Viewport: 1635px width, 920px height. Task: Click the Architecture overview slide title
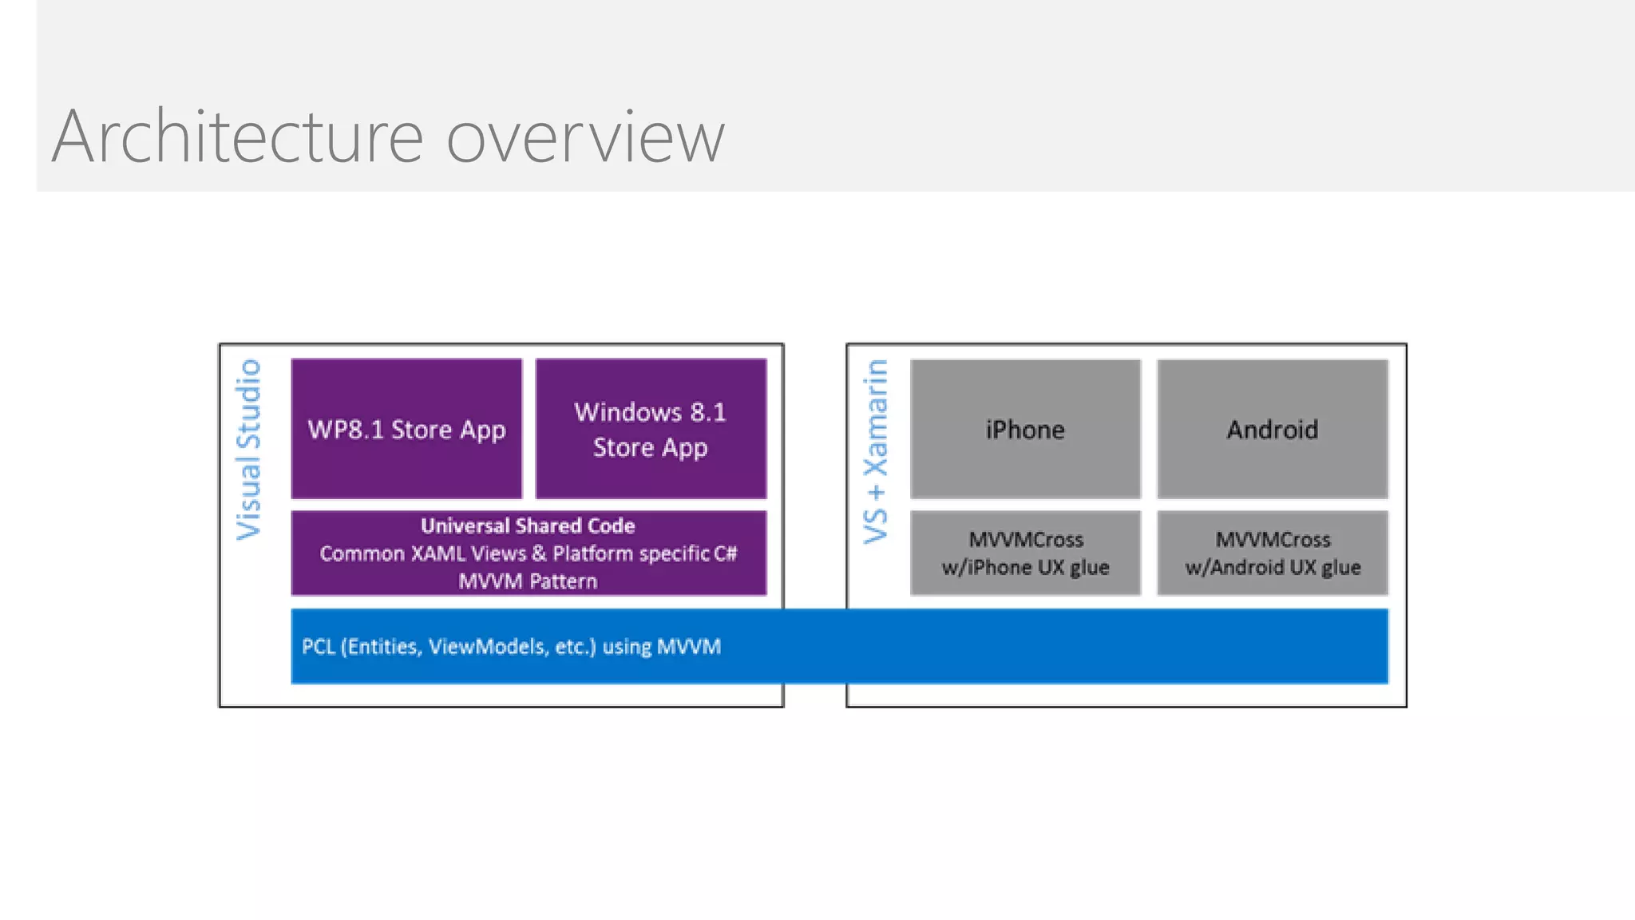pos(388,137)
